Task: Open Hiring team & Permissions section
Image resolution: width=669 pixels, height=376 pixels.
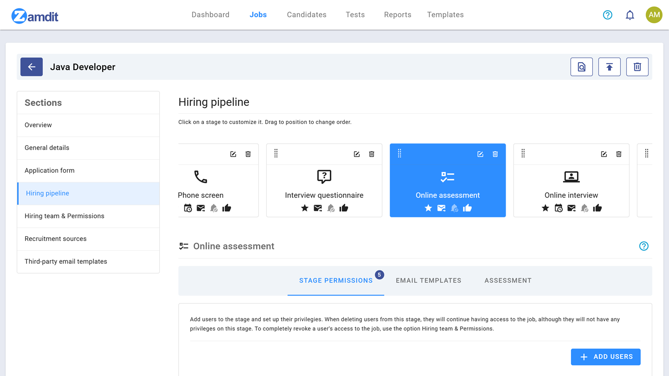Action: (x=88, y=216)
